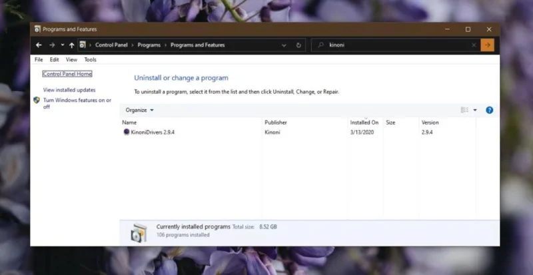Select the KinoniDrivers 2.9.4 entry

[x=153, y=133]
